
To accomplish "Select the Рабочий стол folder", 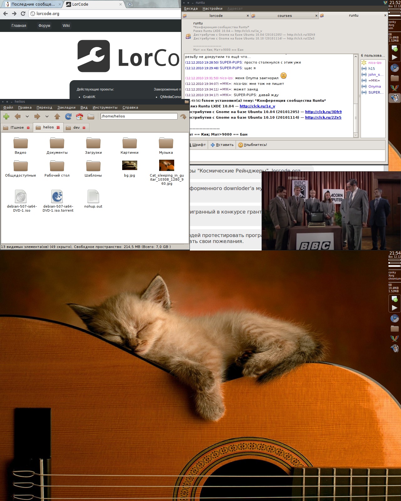I will tap(57, 168).
